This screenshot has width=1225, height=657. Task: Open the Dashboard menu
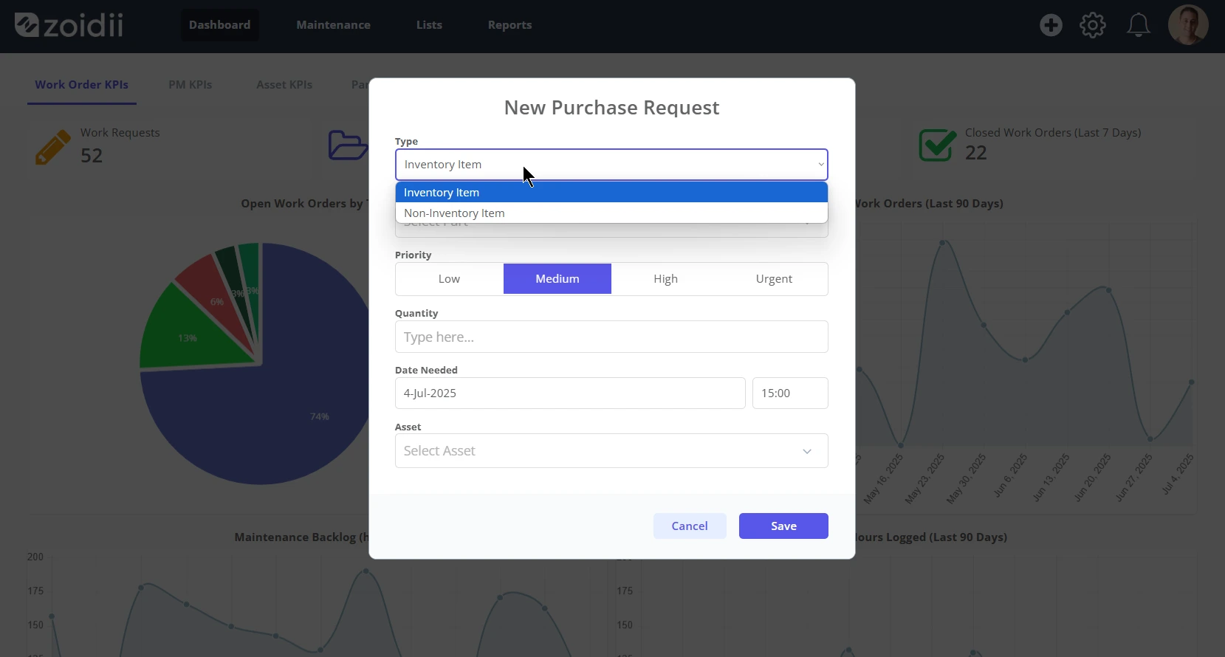(219, 25)
